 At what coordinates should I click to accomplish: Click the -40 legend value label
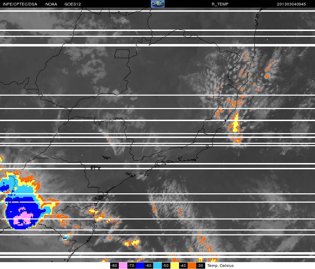click(x=183, y=266)
